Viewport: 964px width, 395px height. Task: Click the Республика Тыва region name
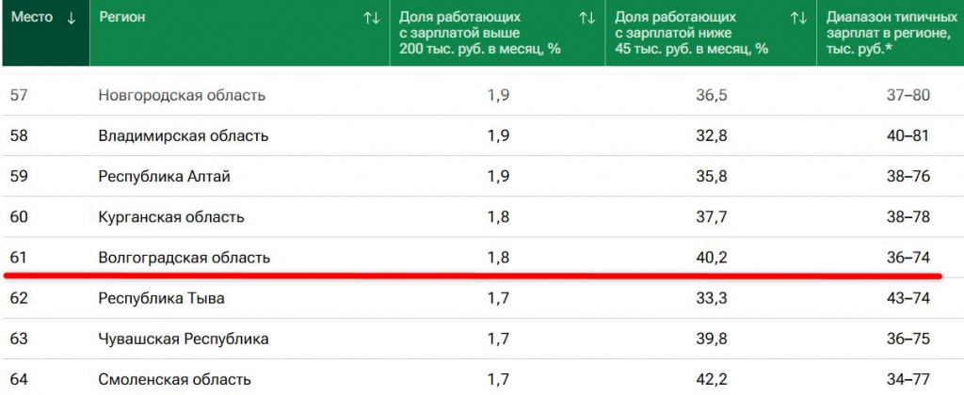pos(162,299)
